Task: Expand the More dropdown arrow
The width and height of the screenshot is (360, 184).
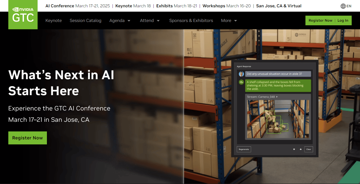Action: (236, 21)
